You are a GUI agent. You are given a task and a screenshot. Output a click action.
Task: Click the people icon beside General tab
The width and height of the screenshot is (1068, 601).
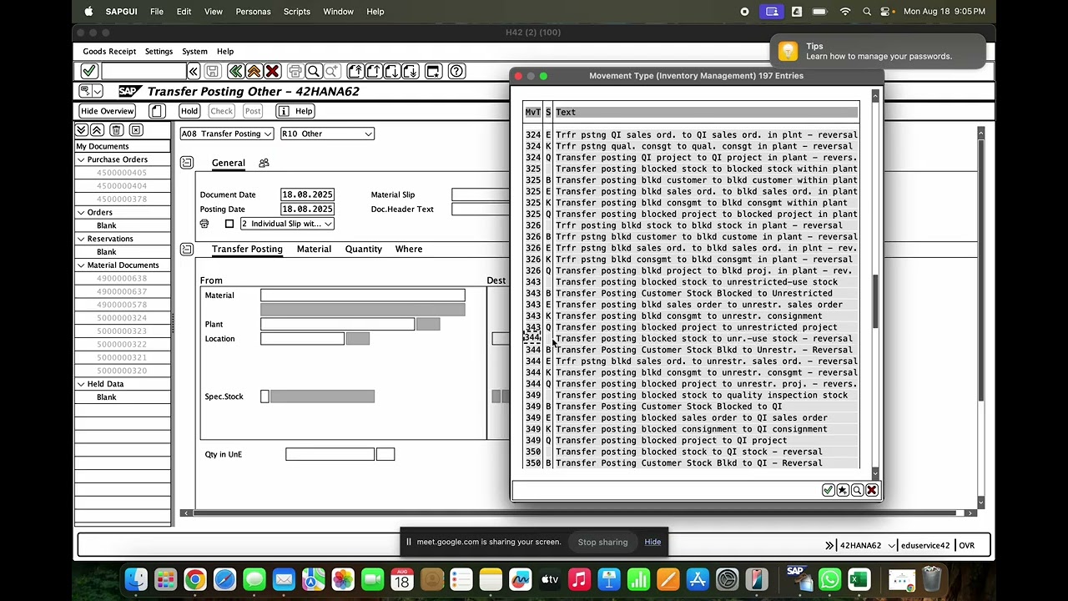click(264, 163)
